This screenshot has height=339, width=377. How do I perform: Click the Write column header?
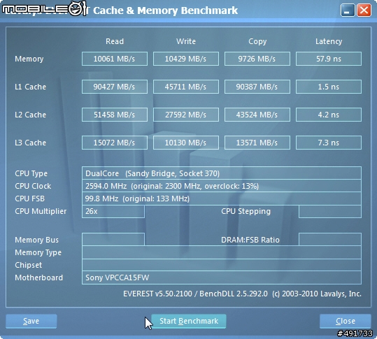[x=186, y=41]
